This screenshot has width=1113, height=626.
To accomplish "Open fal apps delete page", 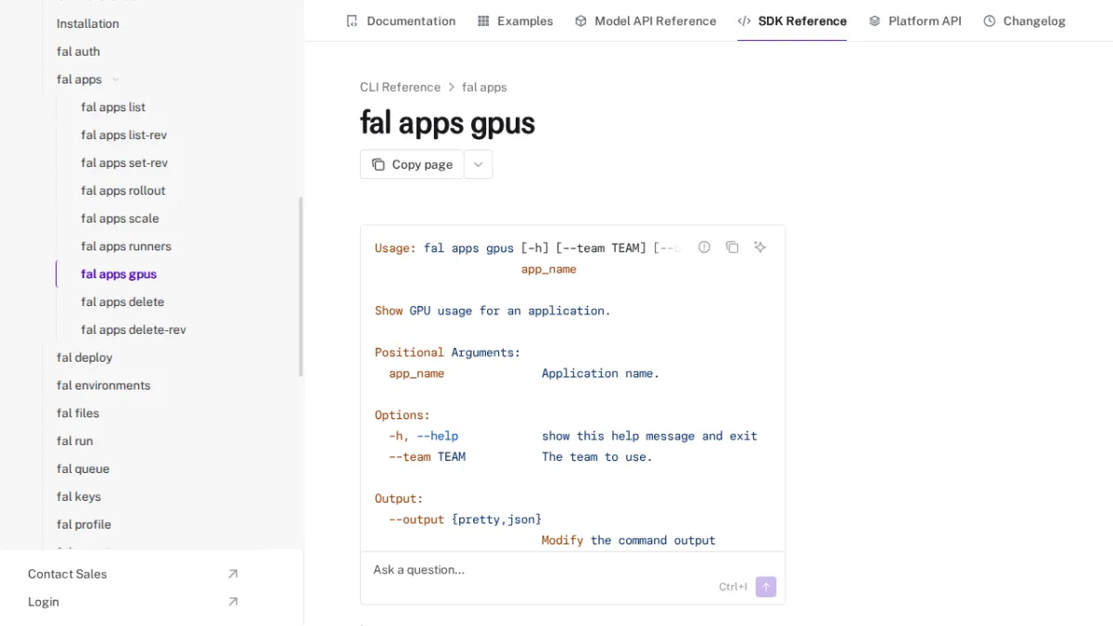I will (x=122, y=301).
